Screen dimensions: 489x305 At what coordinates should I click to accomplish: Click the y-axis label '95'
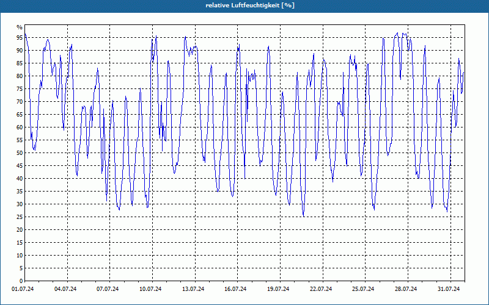20,38
